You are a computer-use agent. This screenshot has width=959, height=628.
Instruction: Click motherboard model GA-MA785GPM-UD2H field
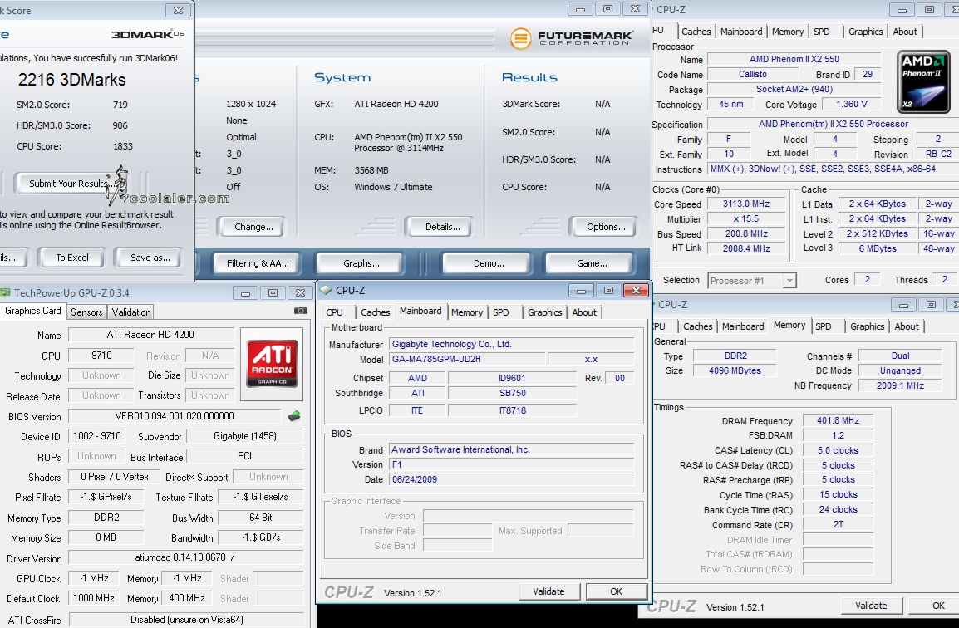click(467, 359)
